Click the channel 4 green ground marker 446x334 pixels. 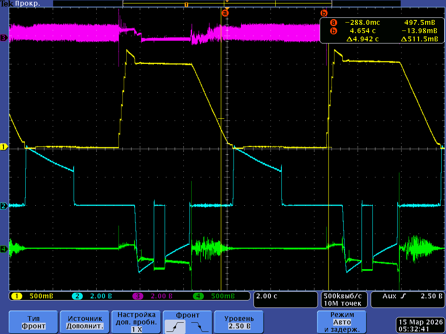[x=4, y=249]
